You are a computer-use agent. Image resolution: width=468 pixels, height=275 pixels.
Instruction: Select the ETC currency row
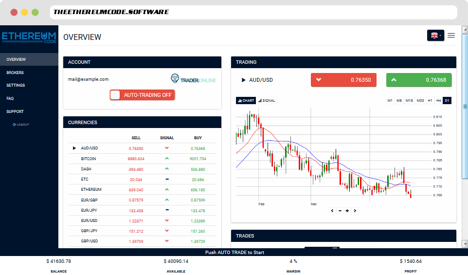pyautogui.click(x=142, y=180)
